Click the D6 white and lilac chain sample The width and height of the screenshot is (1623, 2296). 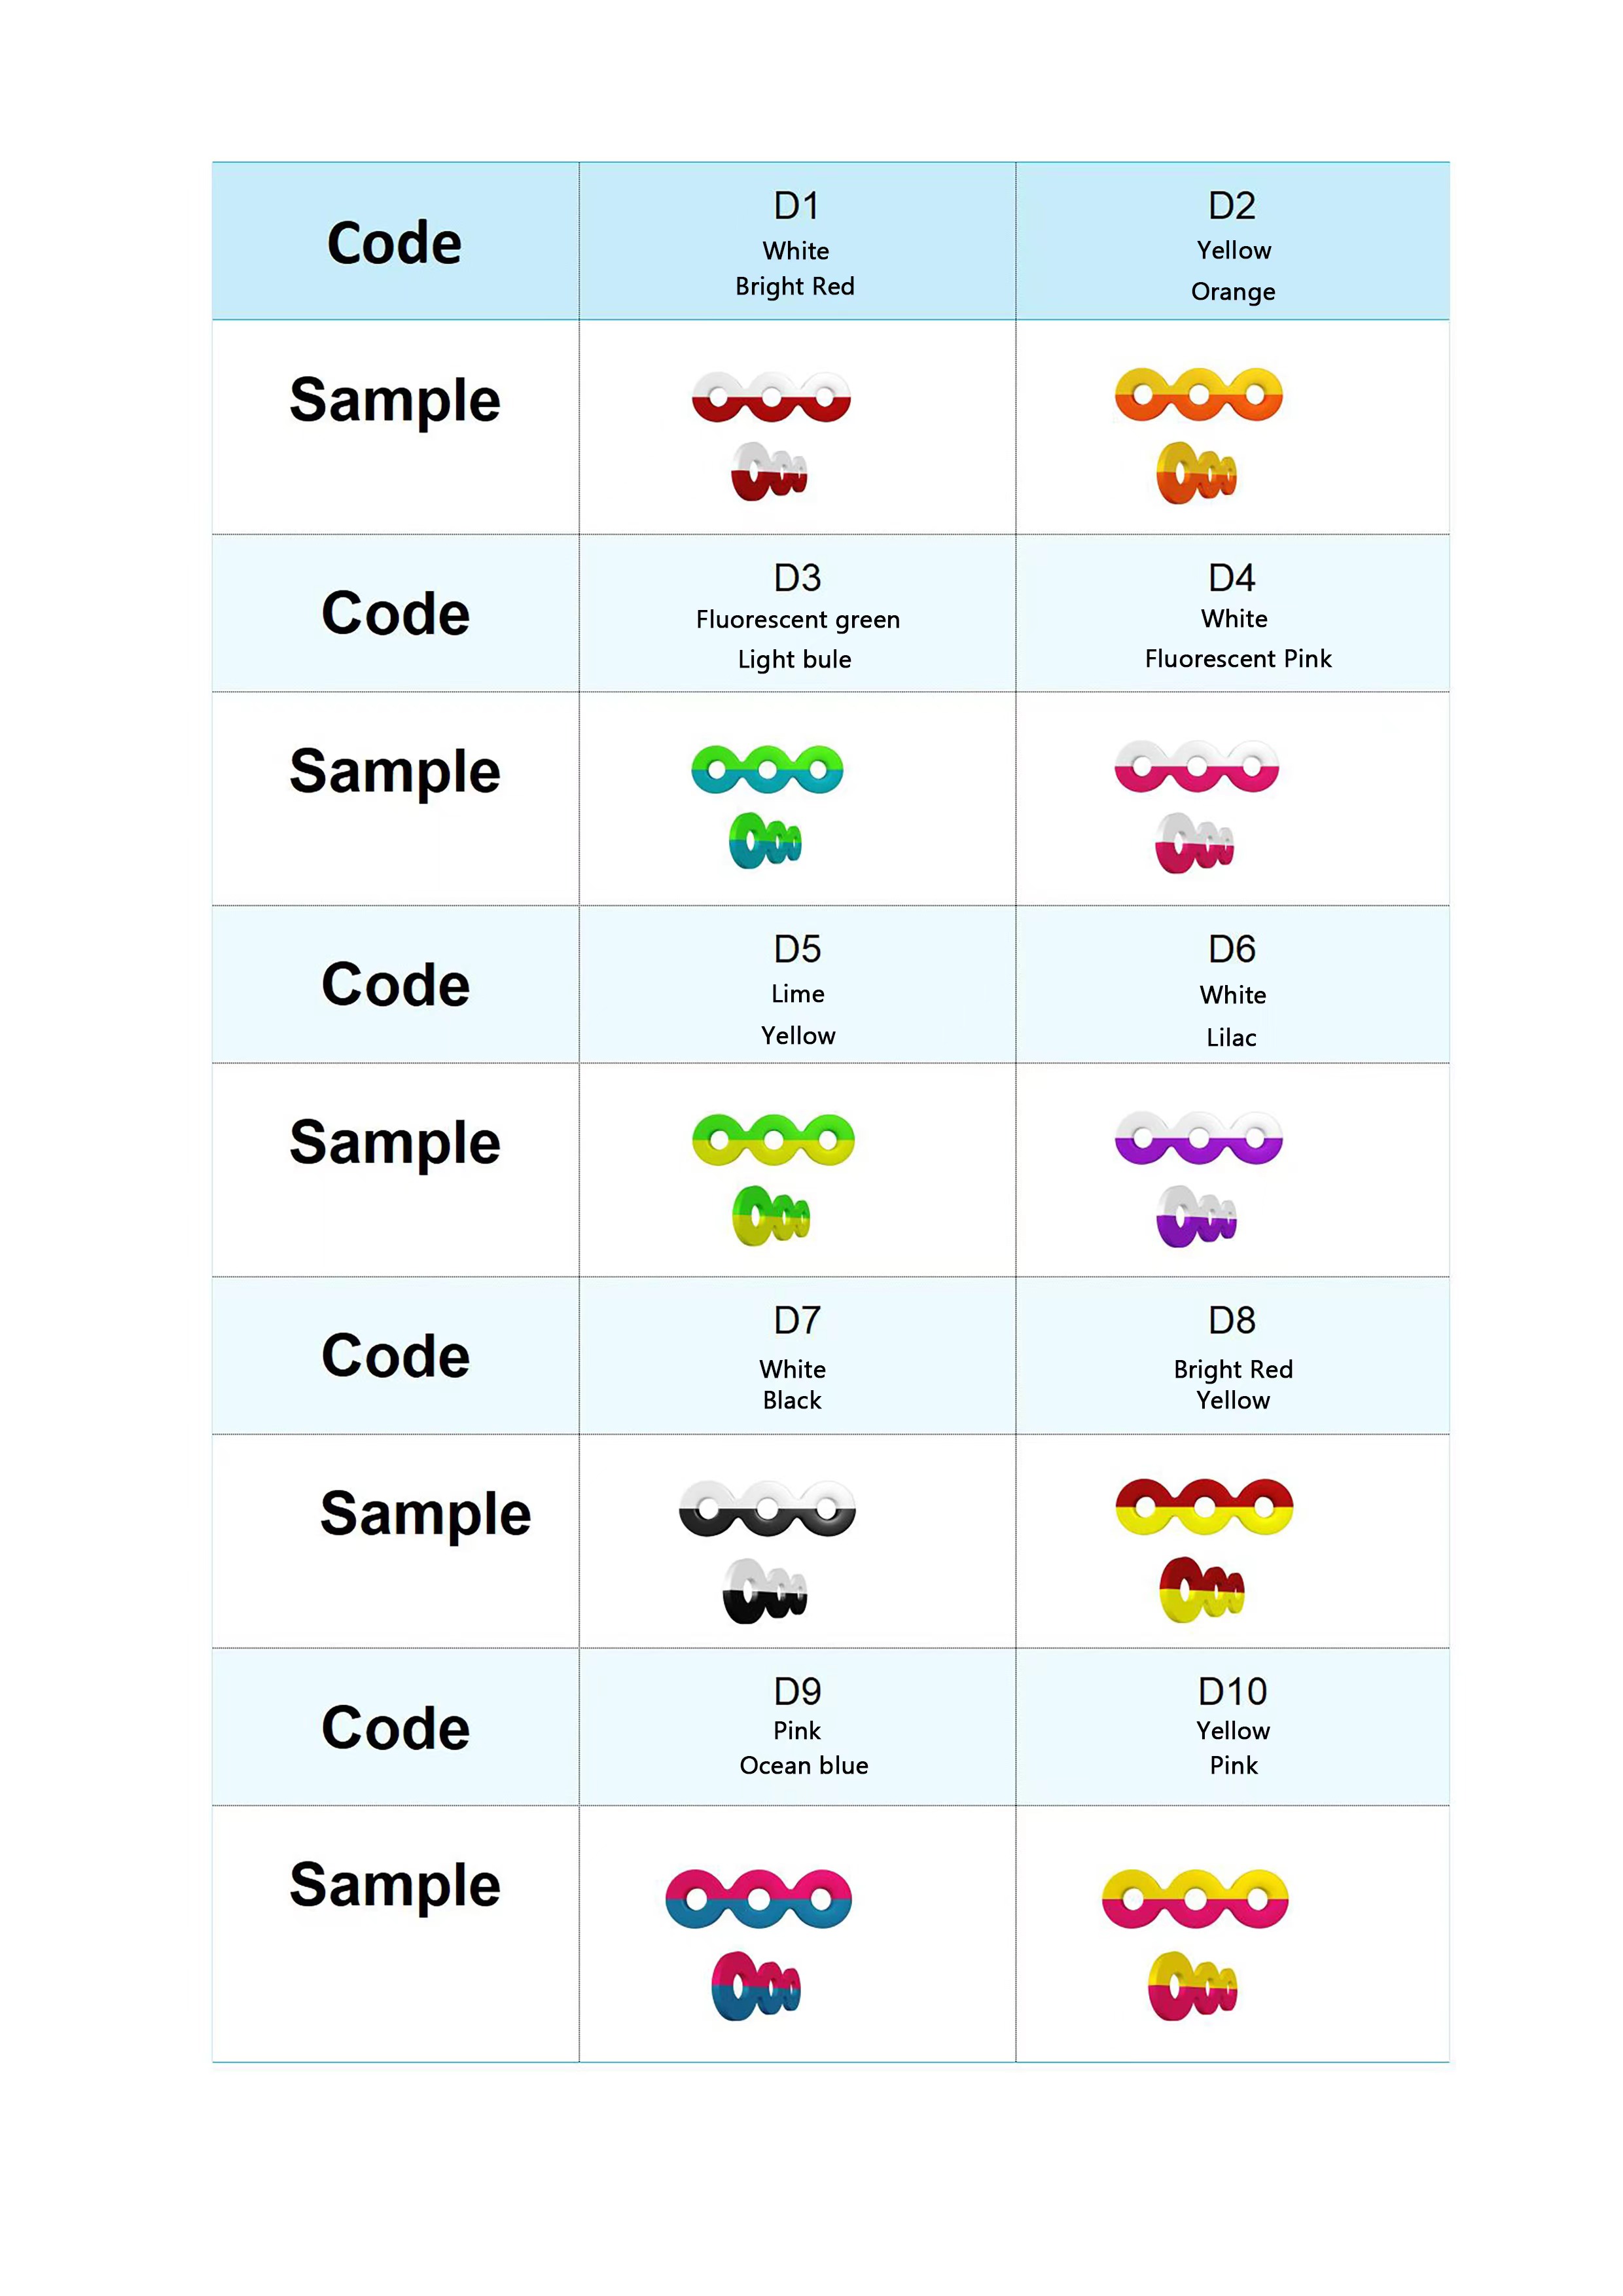[x=1198, y=1178]
